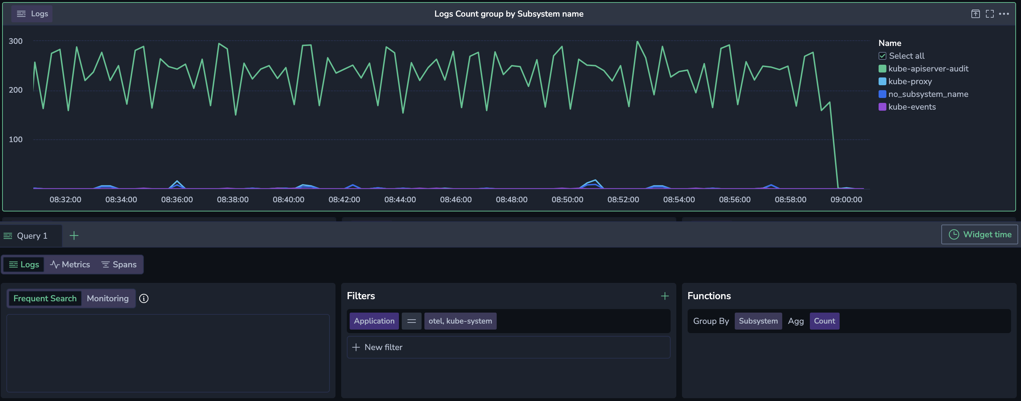The height and width of the screenshot is (401, 1021).
Task: Toggle kube-proxy series color swatch
Action: coord(882,81)
